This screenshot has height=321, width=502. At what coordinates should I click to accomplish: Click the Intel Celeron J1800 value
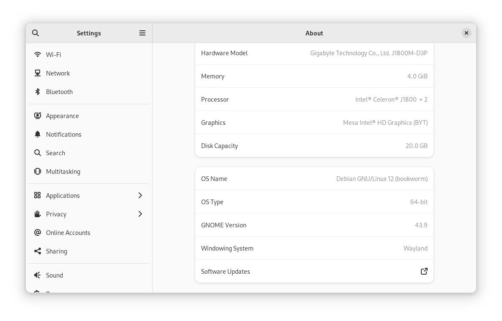(x=391, y=100)
